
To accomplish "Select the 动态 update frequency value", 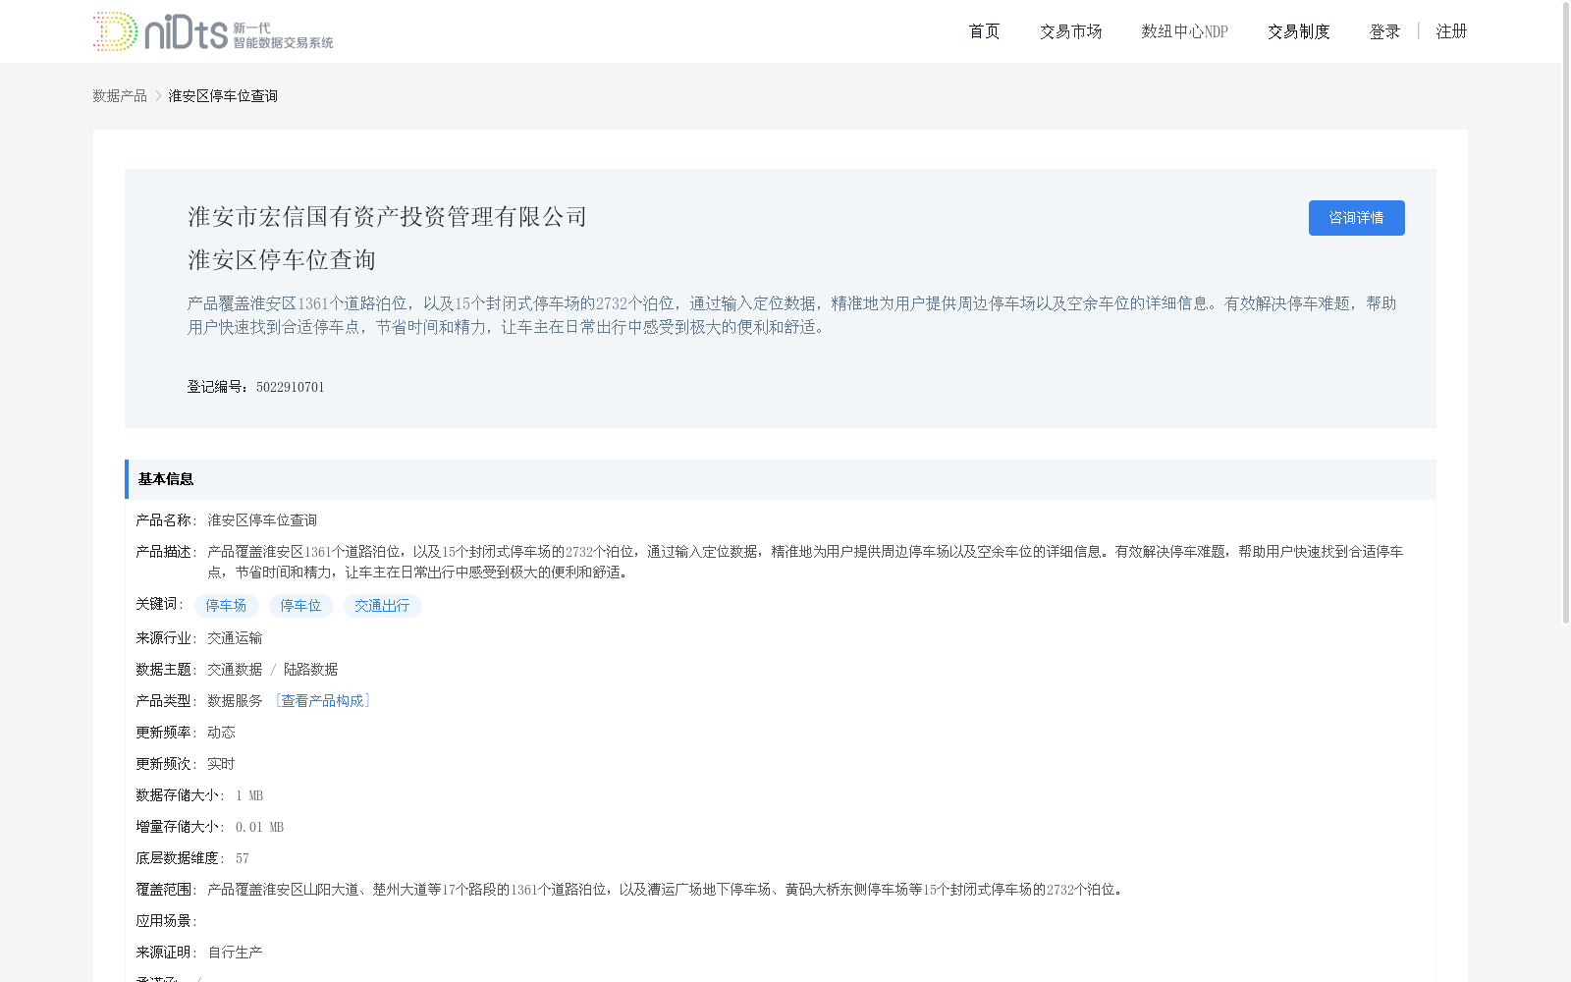I will pyautogui.click(x=221, y=733).
